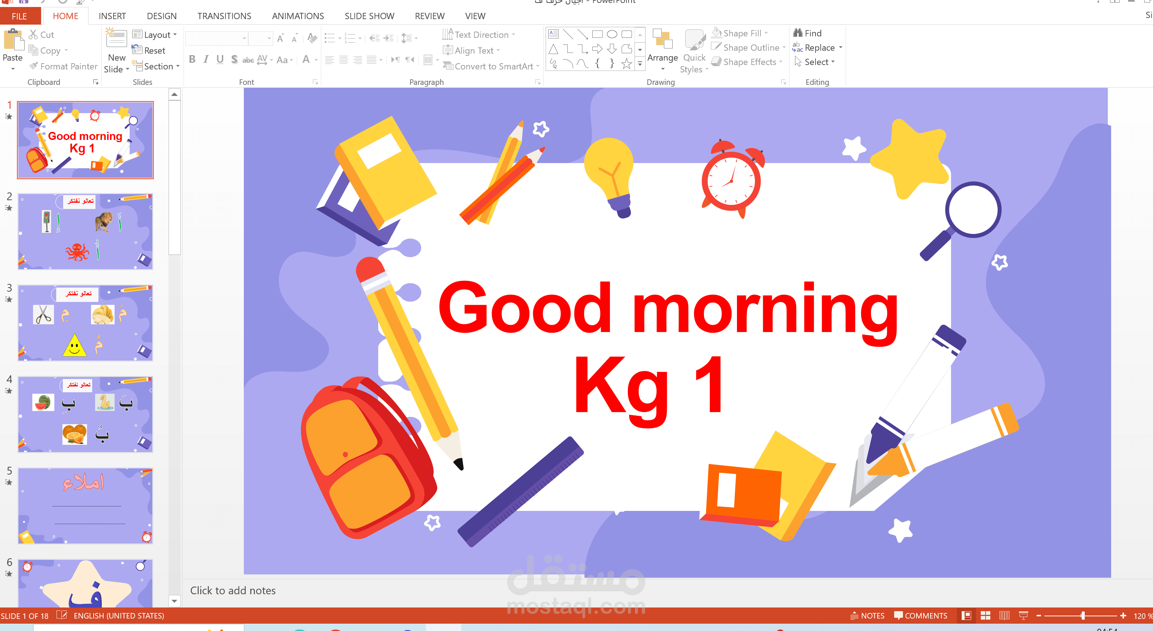
Task: Click the zoom slider handle
Action: 1083,616
